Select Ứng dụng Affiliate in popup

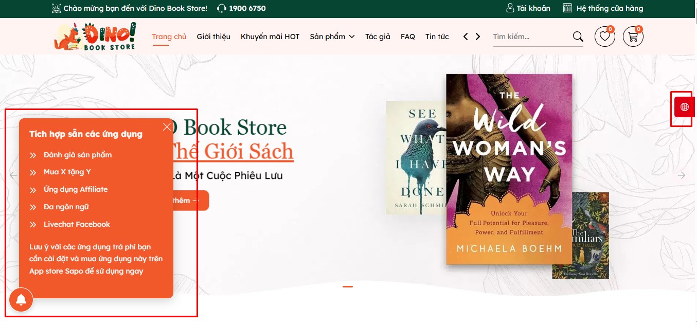(x=76, y=189)
